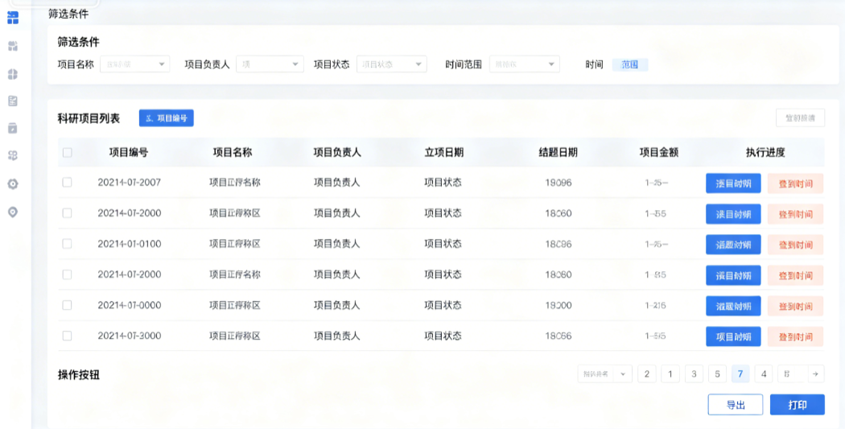The image size is (845, 429).
Task: Check the row with 结题日期 19096
Action: point(68,183)
